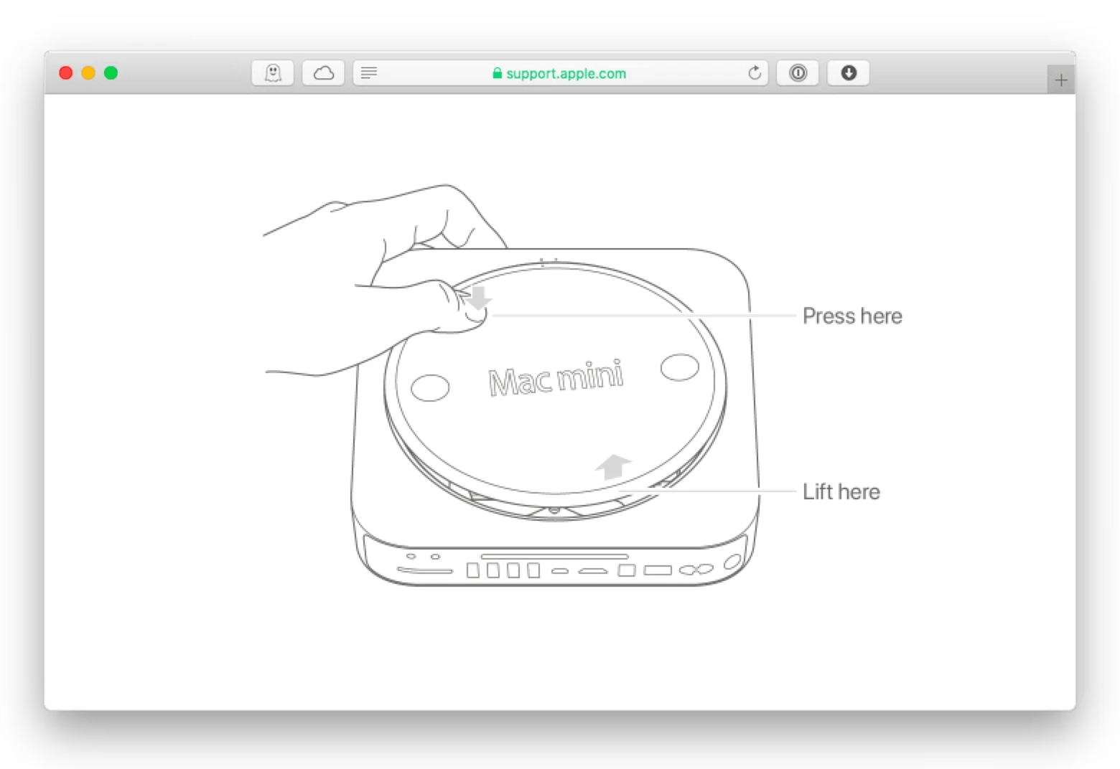Image resolution: width=1120 pixels, height=769 pixels.
Task: Close the Safari window with the red button
Action: [x=66, y=73]
